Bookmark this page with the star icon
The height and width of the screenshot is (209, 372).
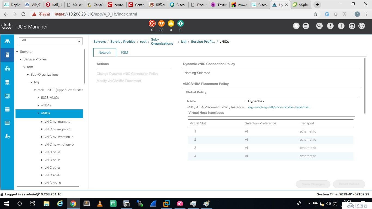(x=316, y=14)
